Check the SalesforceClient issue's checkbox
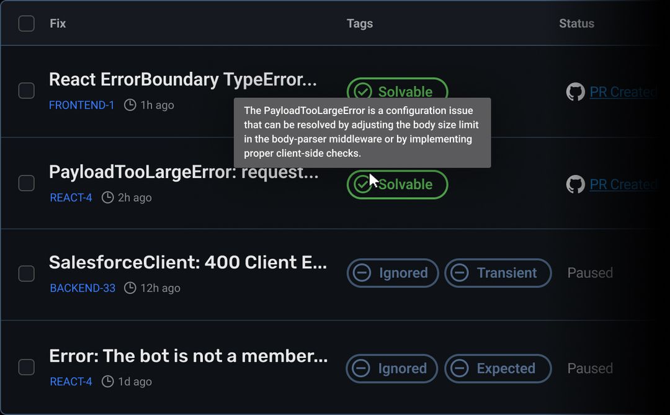The width and height of the screenshot is (670, 415). tap(27, 274)
